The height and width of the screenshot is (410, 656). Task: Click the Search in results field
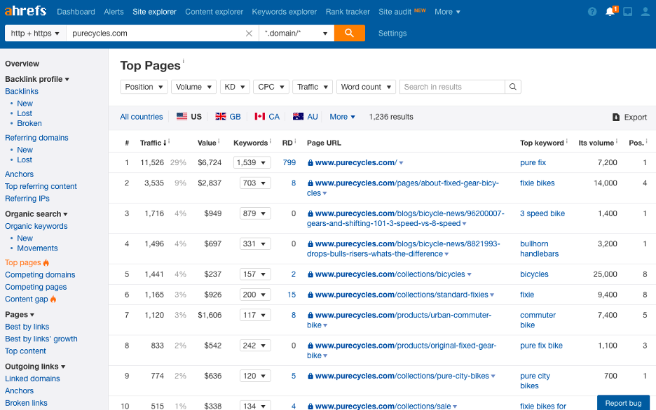pyautogui.click(x=452, y=87)
